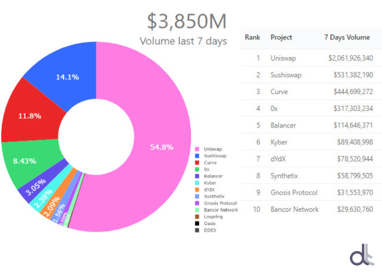Click the 7 Days Volume column header

[x=347, y=37]
